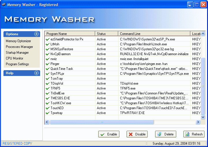Click the horizontal scrollbar left arrow
The height and width of the screenshot is (147, 208).
pos(47,122)
